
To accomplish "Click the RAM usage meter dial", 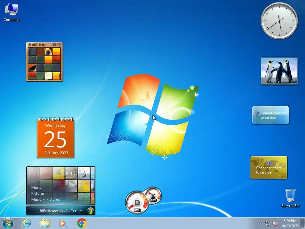I will (x=153, y=195).
